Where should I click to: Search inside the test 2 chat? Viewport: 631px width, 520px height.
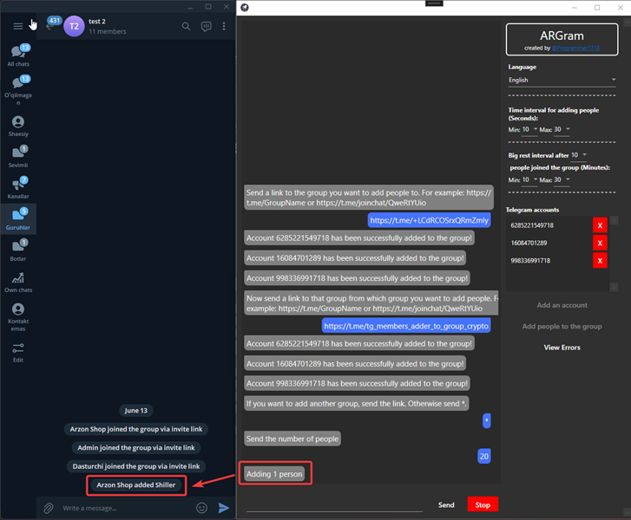coord(186,27)
